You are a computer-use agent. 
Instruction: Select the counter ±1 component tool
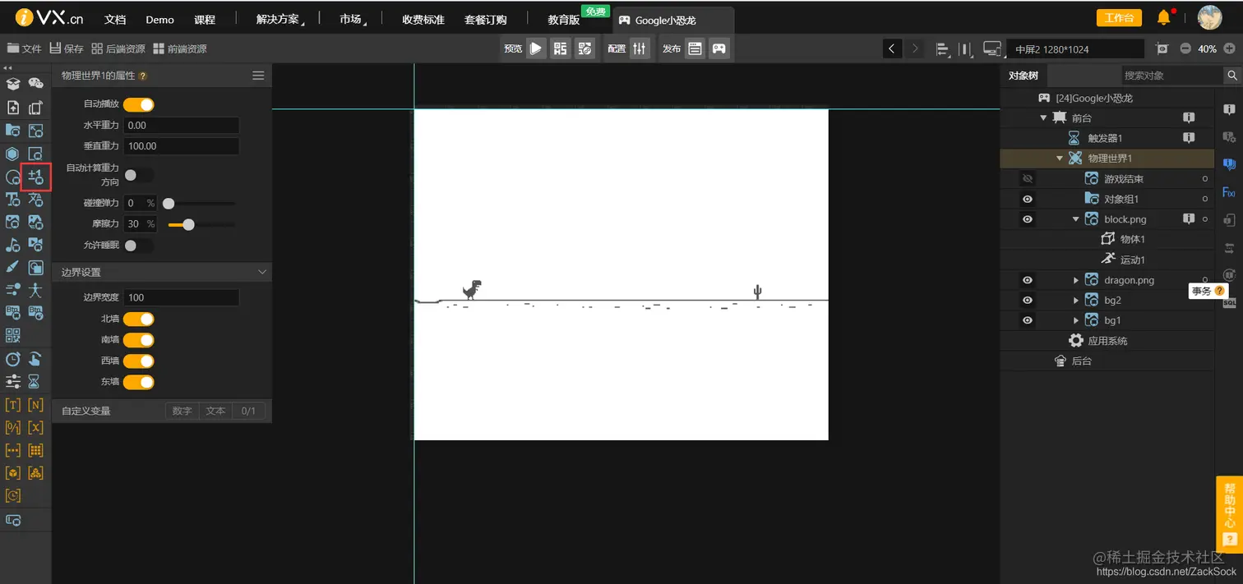click(x=35, y=177)
